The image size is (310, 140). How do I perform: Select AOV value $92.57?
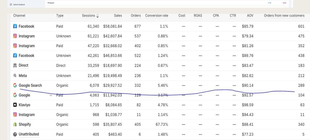click(248, 95)
